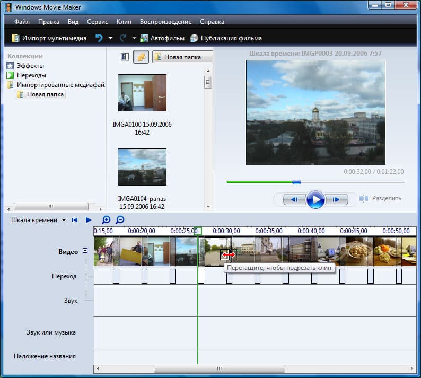The image size is (421, 378).
Task: Click the Split (Разделить) clip icon
Action: (x=364, y=198)
